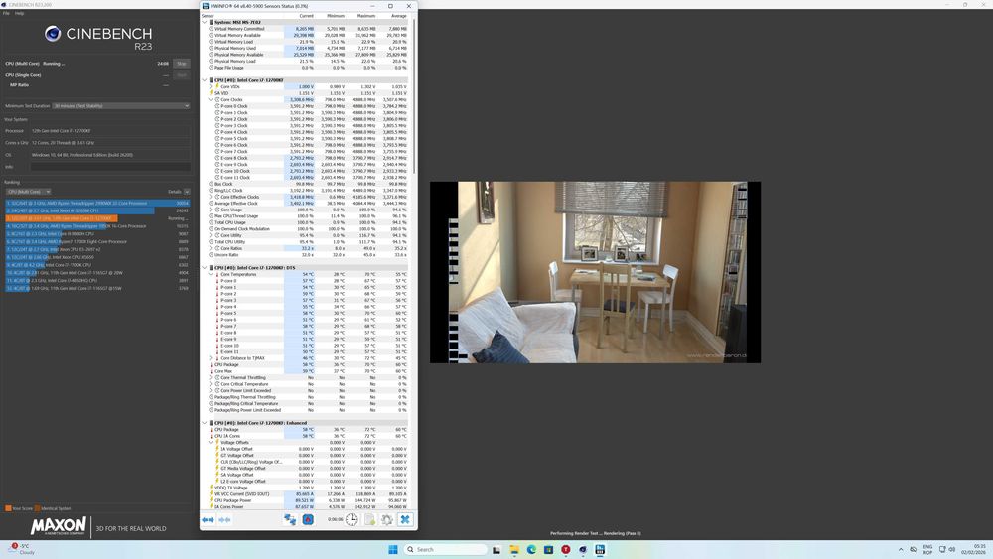The image size is (993, 559).
Task: Click cloud sync icon in tray
Action: tap(914, 549)
